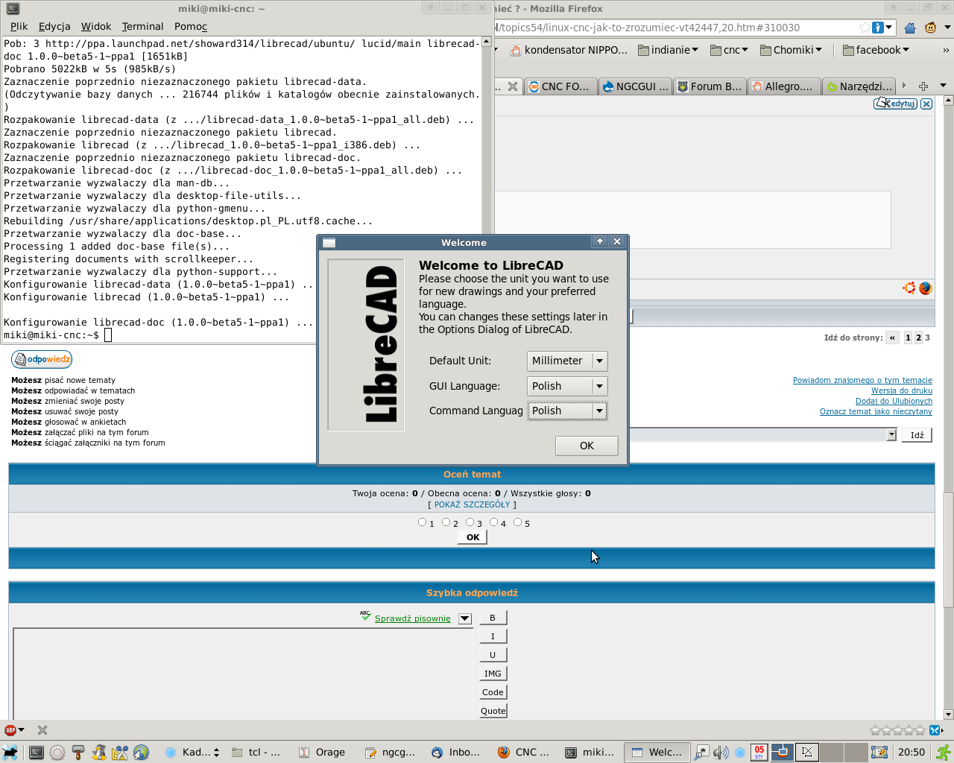This screenshot has width=954, height=763.
Task: Select rating radio button 2
Action: 446,522
